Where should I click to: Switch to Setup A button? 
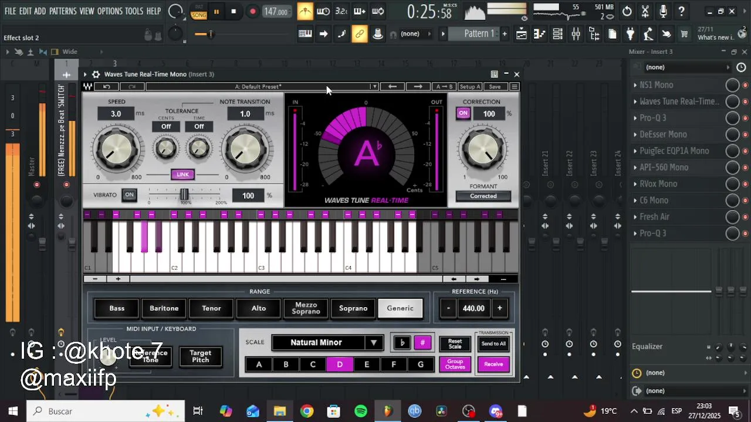[470, 87]
